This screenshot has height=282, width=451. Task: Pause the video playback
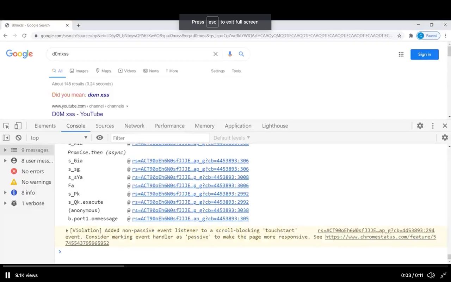[7, 275]
